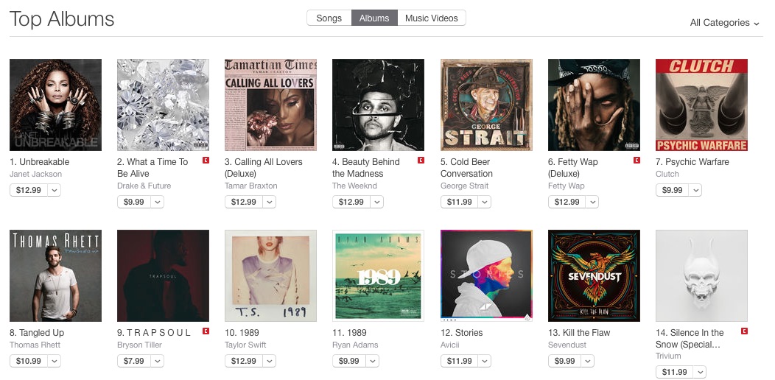Click the Sevendust album cover
Viewport: 775px width, 380px height.
pyautogui.click(x=594, y=275)
